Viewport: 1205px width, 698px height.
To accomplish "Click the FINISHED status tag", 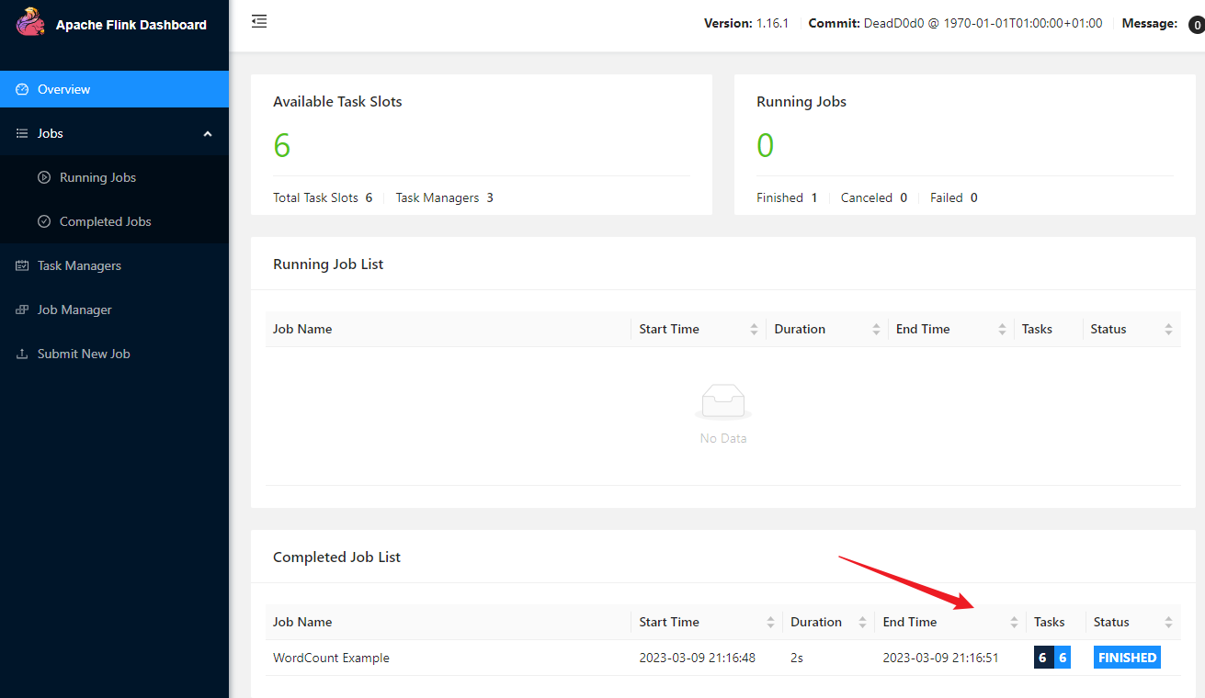I will tap(1127, 658).
